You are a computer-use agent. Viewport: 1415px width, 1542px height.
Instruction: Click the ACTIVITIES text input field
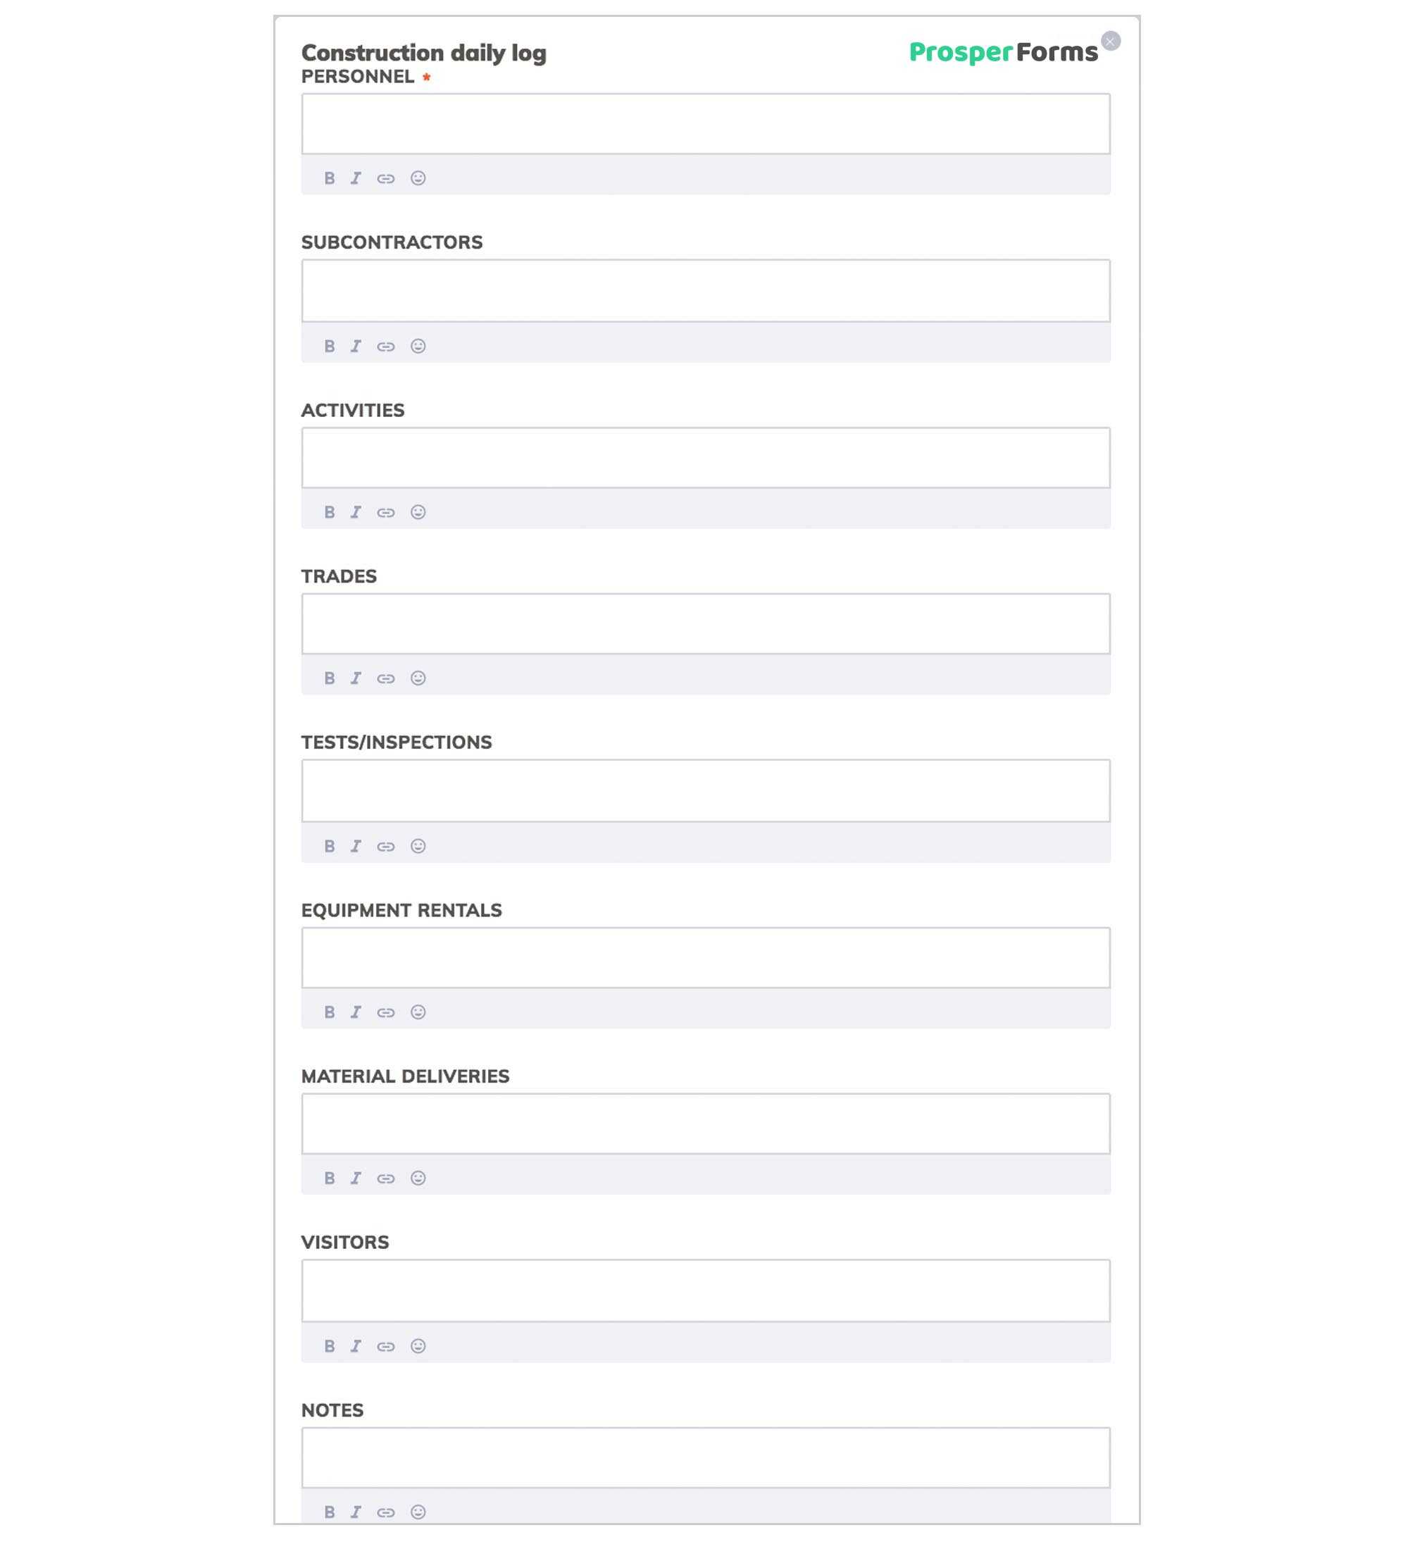coord(706,456)
